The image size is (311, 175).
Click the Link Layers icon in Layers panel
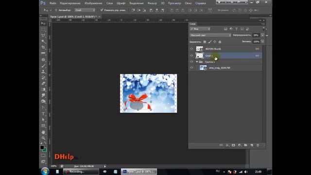[x=221, y=145]
